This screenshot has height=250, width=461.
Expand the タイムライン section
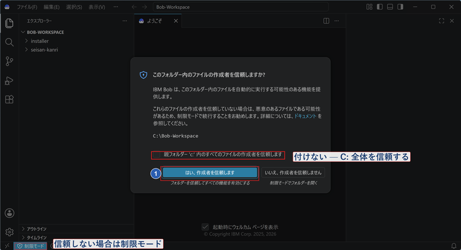(x=36, y=238)
